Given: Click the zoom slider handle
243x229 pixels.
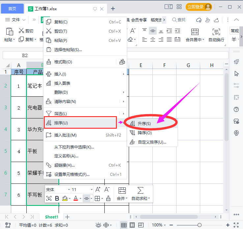Looking at the screenshot, I should click(x=200, y=225).
